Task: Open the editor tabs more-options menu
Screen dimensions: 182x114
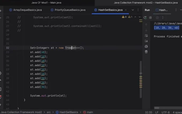Action: [138, 10]
